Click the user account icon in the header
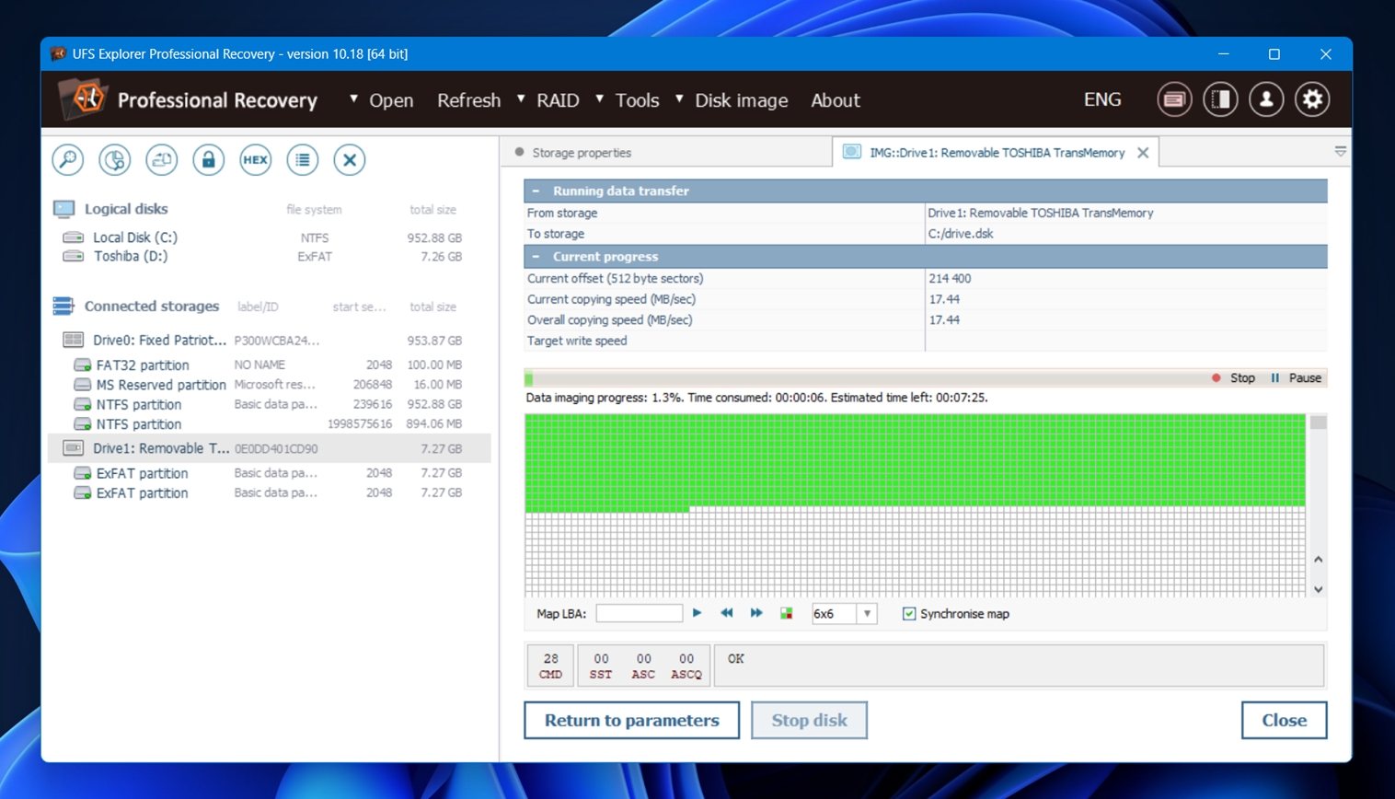 (x=1267, y=98)
